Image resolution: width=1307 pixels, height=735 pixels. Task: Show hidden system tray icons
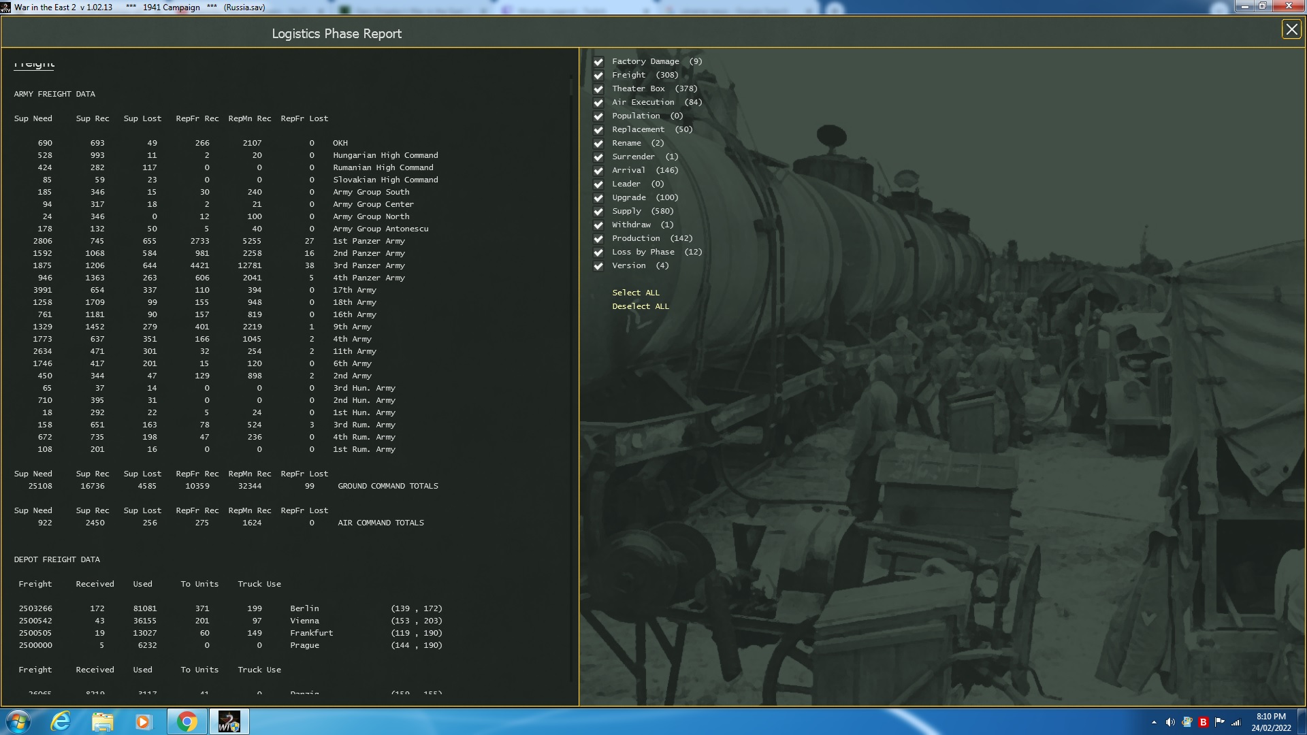click(x=1154, y=722)
